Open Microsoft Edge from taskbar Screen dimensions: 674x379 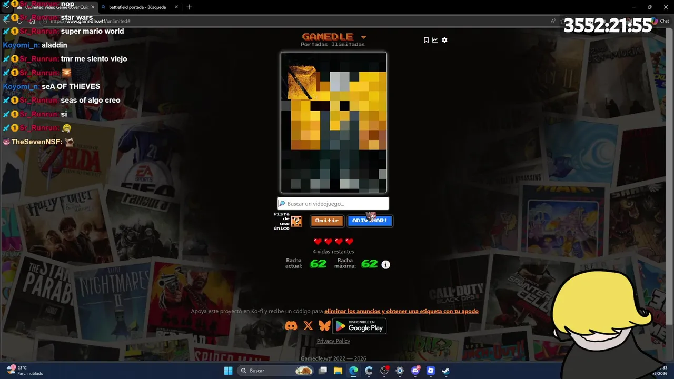(353, 371)
